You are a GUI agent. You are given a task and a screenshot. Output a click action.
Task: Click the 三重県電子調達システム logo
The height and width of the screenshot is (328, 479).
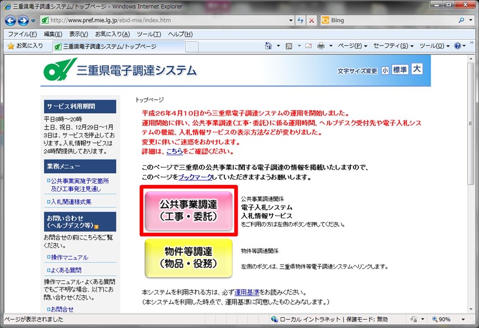tap(120, 70)
